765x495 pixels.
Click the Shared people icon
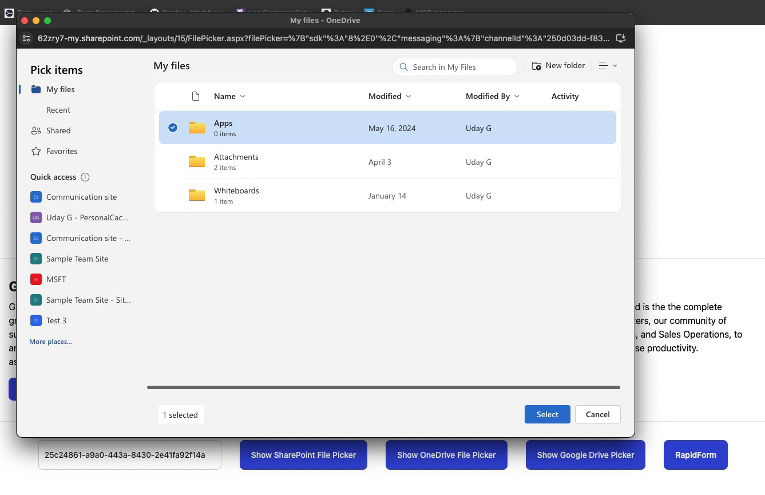[36, 130]
